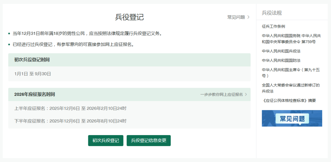
Task: Open the 一步步教你网上应征报名 guide link
Action: 221,94
